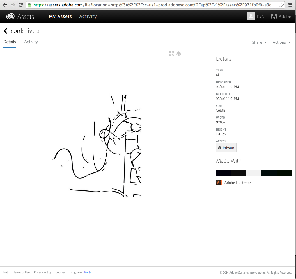
Task: Click the Private access button
Action: point(226,148)
